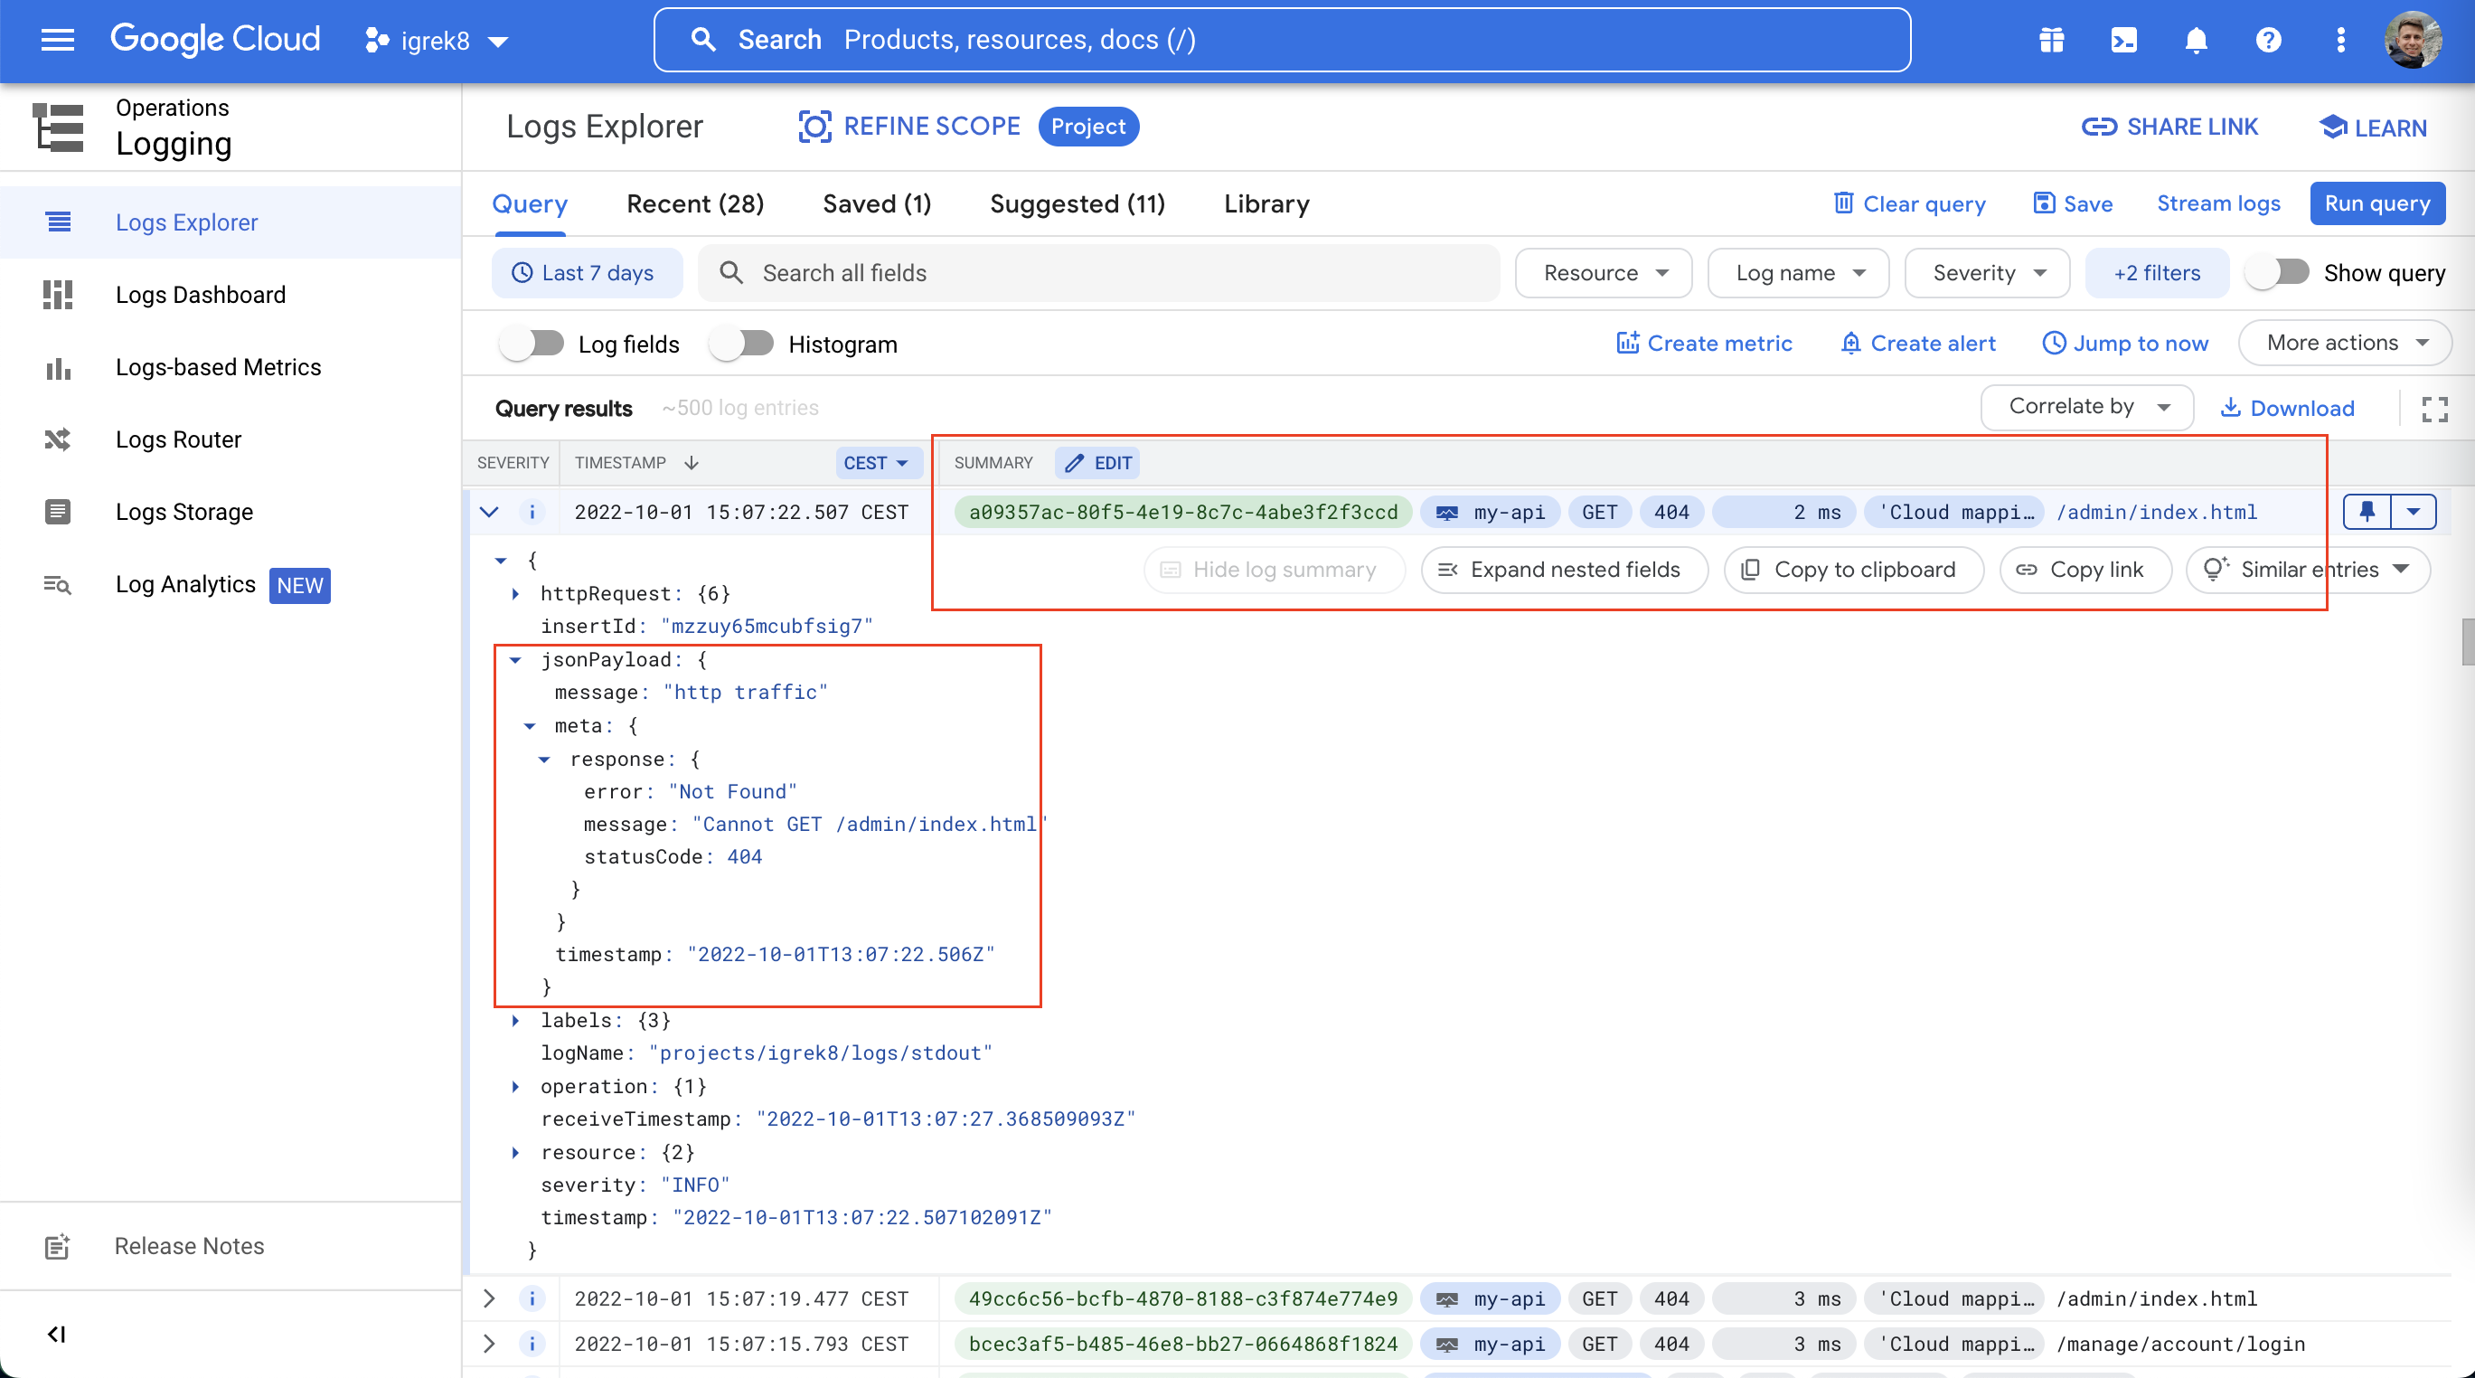Click the Run query button
This screenshot has height=1378, width=2475.
tap(2376, 203)
